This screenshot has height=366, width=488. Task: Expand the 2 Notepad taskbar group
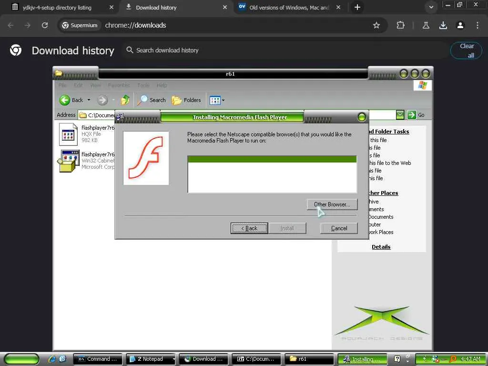click(151, 359)
